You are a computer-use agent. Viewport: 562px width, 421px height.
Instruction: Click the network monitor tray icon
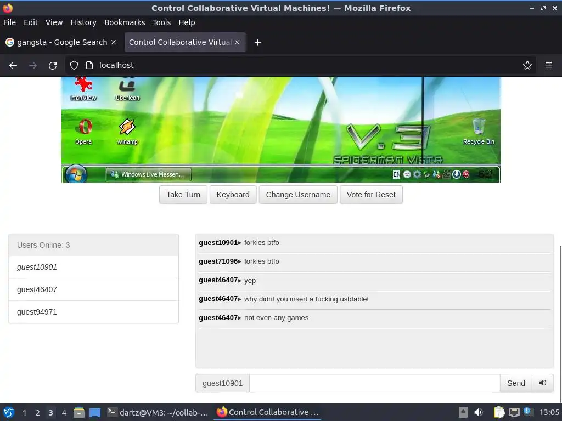(x=514, y=412)
